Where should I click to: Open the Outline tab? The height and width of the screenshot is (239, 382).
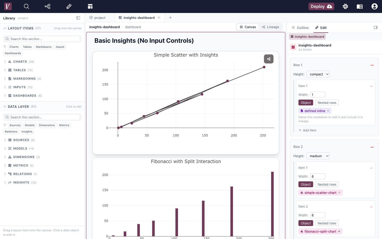[300, 28]
